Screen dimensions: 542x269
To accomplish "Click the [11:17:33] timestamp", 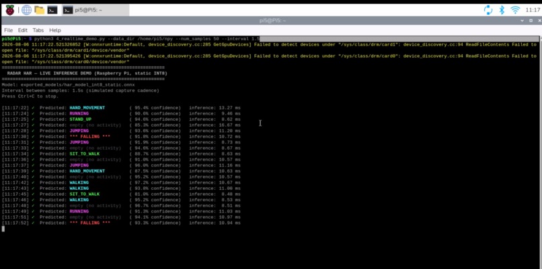I will click(15, 148).
